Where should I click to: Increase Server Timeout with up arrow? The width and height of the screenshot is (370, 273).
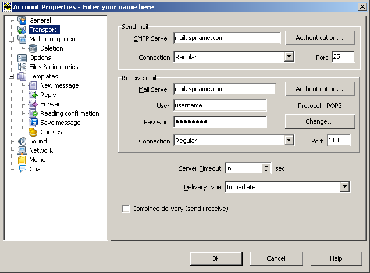[x=266, y=166]
